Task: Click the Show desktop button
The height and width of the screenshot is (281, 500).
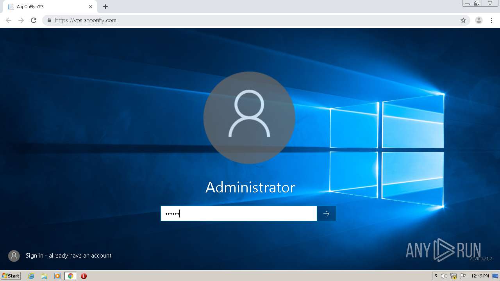Action: 495,276
